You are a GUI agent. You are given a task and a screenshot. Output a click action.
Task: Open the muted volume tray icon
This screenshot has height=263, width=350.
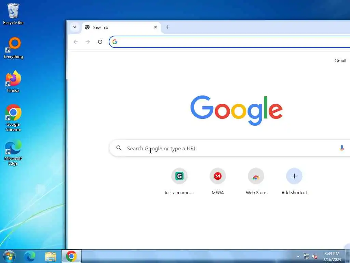314,256
